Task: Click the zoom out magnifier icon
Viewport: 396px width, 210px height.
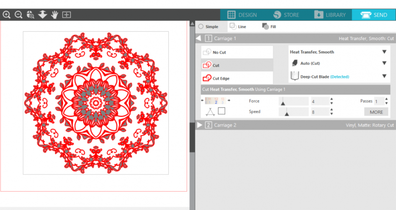Action: tap(18, 14)
